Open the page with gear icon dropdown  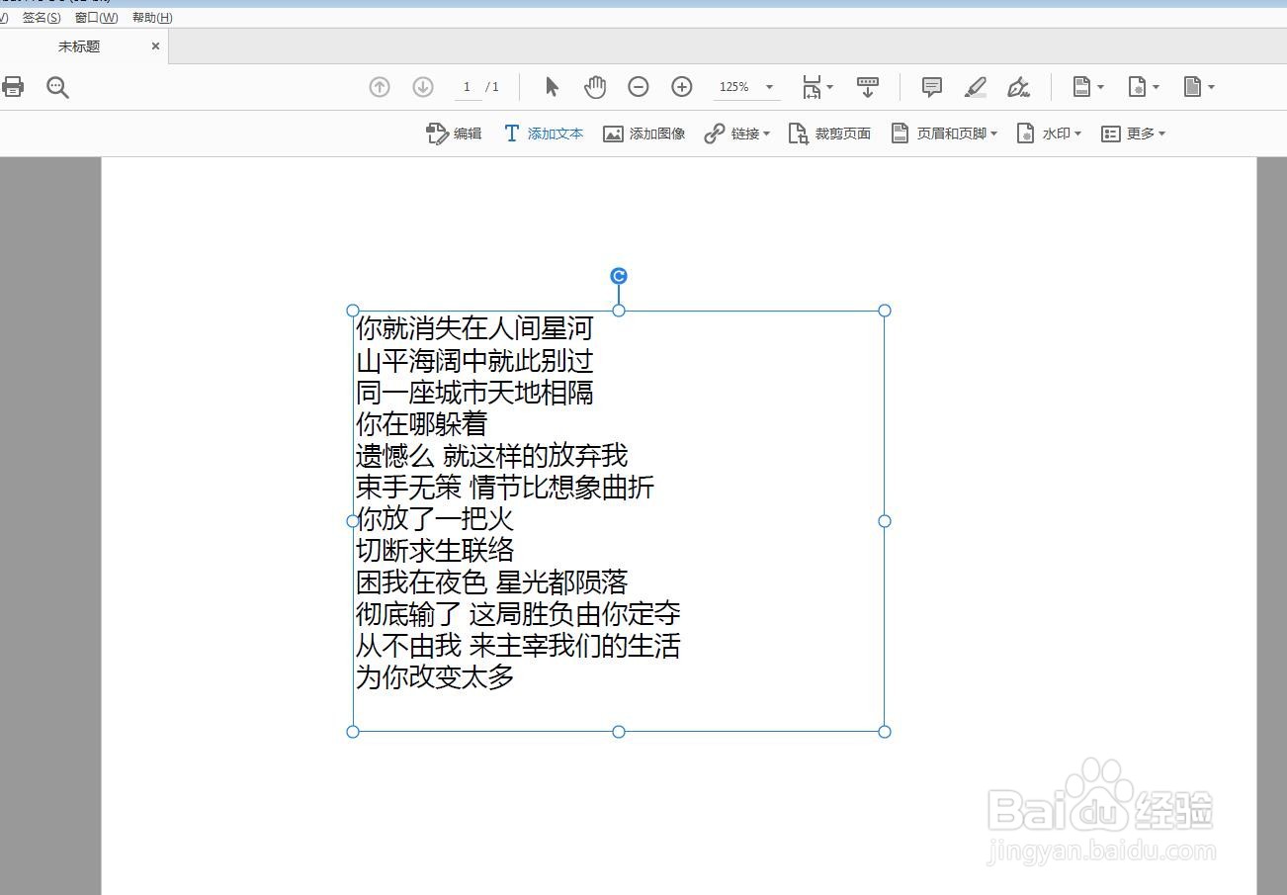[1144, 87]
